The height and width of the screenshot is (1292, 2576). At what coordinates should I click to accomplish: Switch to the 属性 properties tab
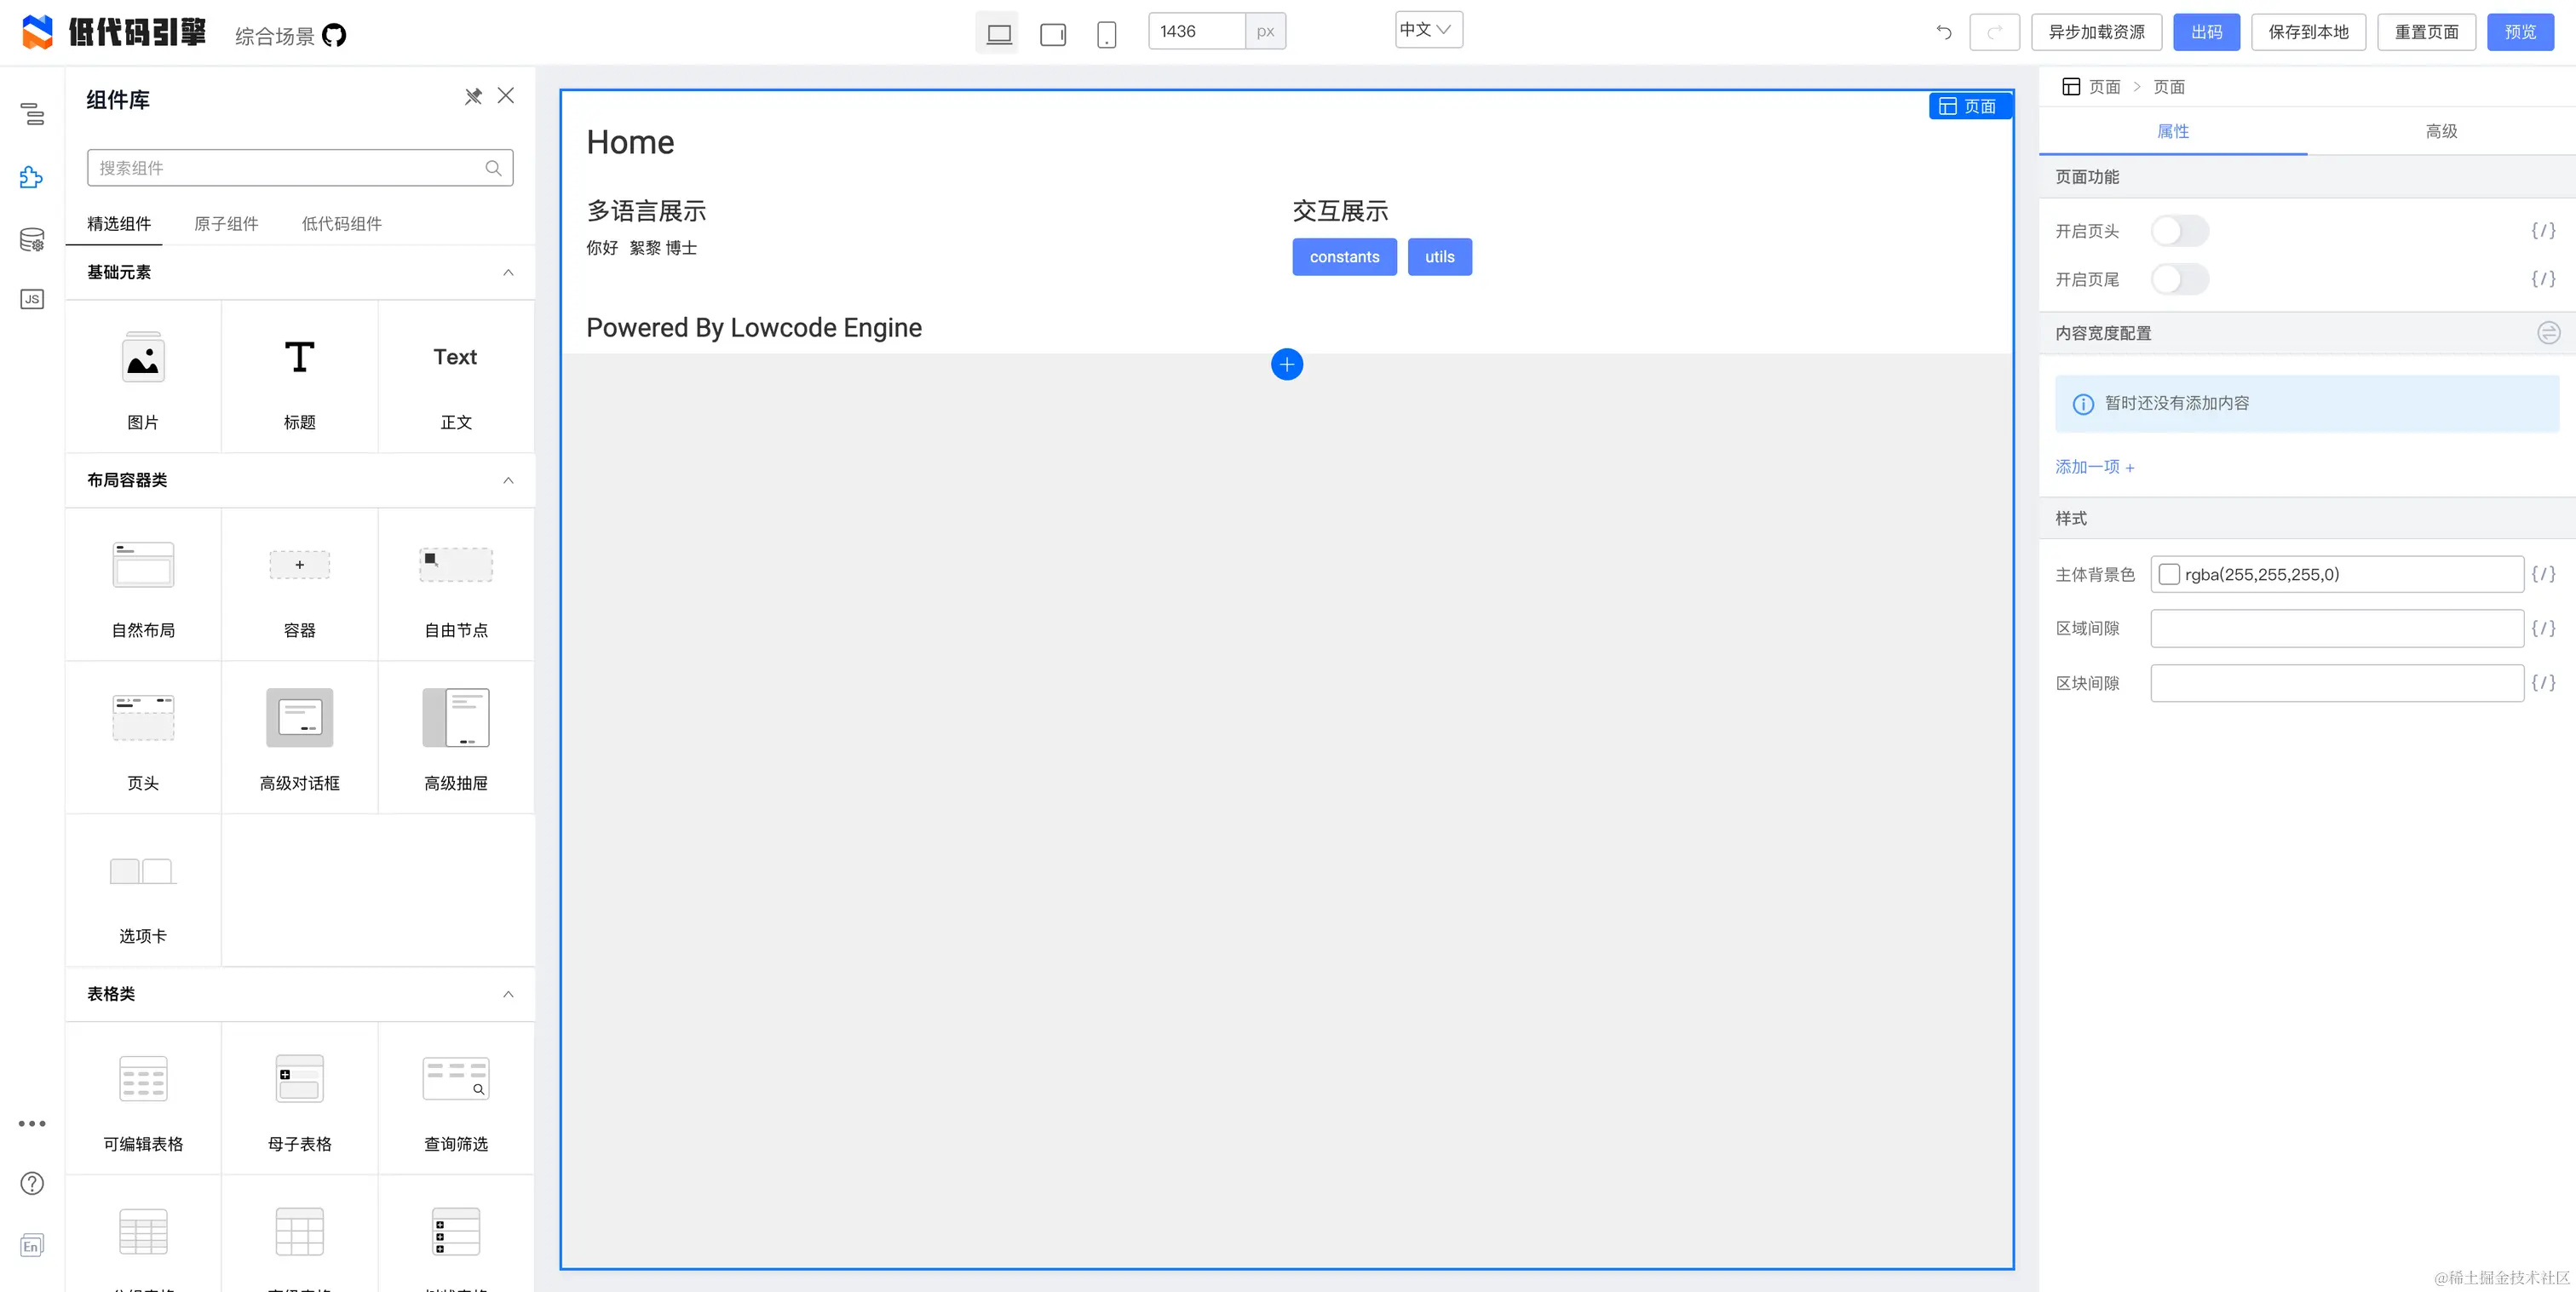(2173, 131)
